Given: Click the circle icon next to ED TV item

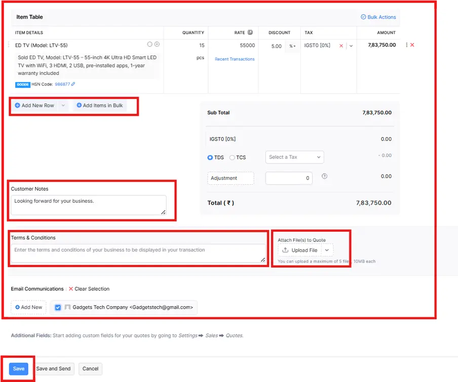Looking at the screenshot, I should (149, 44).
